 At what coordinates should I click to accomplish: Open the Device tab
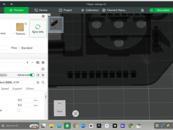point(41,10)
